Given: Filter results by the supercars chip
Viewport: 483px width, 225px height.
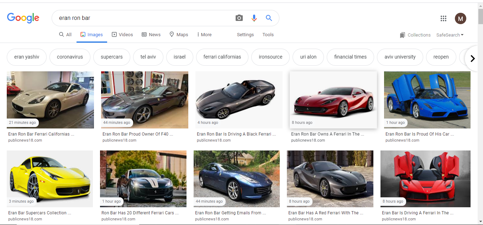Looking at the screenshot, I should point(111,57).
